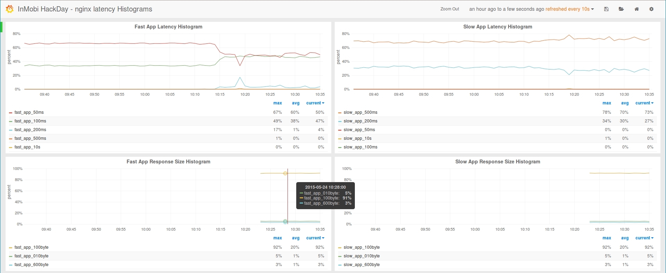The image size is (666, 273).
Task: Save dashboard with the floppy disk icon
Action: click(x=606, y=9)
